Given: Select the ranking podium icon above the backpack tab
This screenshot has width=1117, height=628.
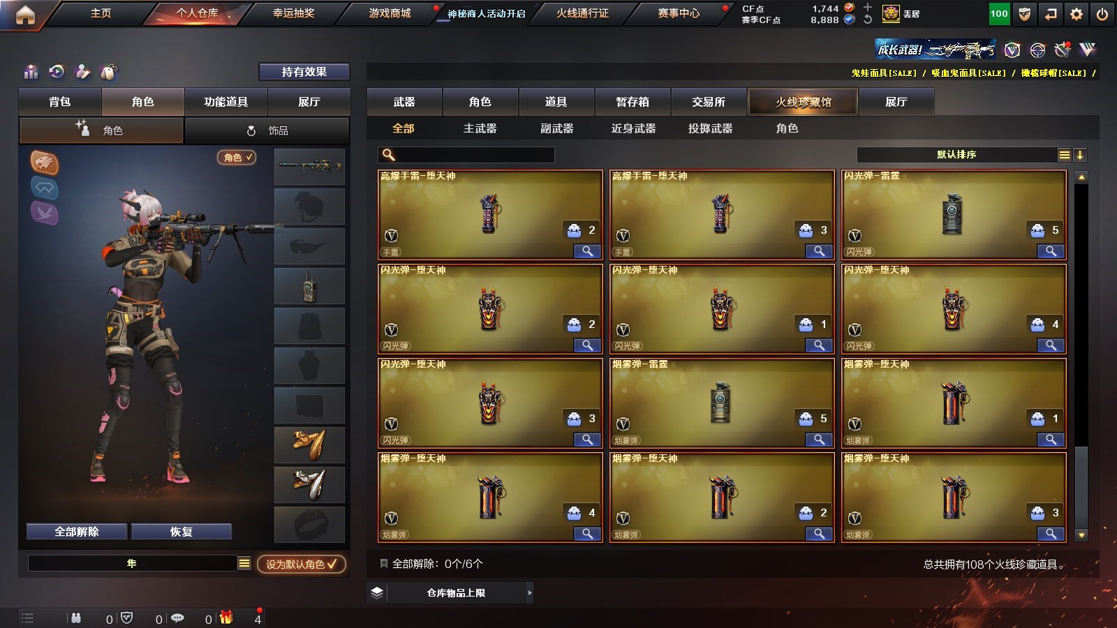Looking at the screenshot, I should [x=31, y=72].
